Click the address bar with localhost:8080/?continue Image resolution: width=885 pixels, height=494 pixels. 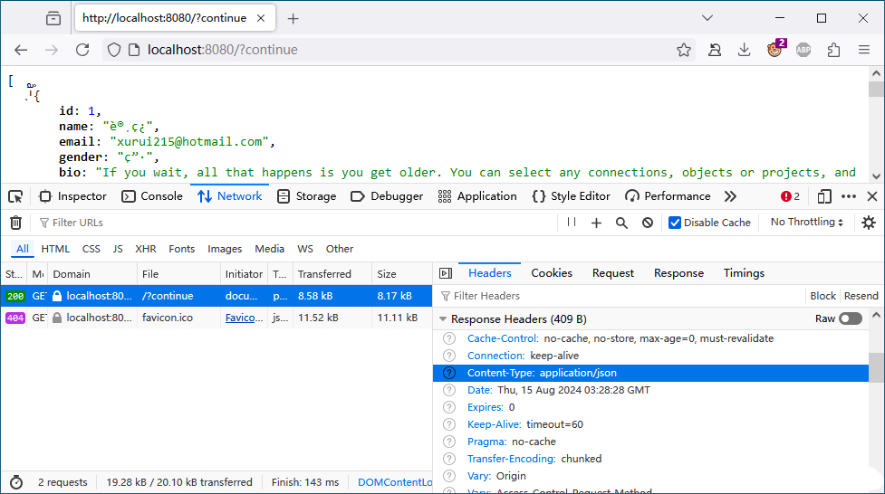click(x=399, y=50)
